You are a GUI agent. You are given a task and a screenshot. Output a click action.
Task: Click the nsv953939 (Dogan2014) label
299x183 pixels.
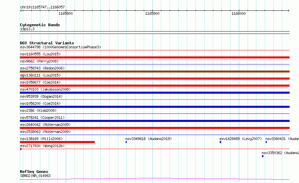pos(41,96)
